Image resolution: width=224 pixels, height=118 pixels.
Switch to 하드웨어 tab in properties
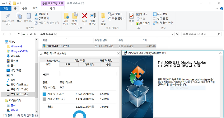click(x=89, y=65)
